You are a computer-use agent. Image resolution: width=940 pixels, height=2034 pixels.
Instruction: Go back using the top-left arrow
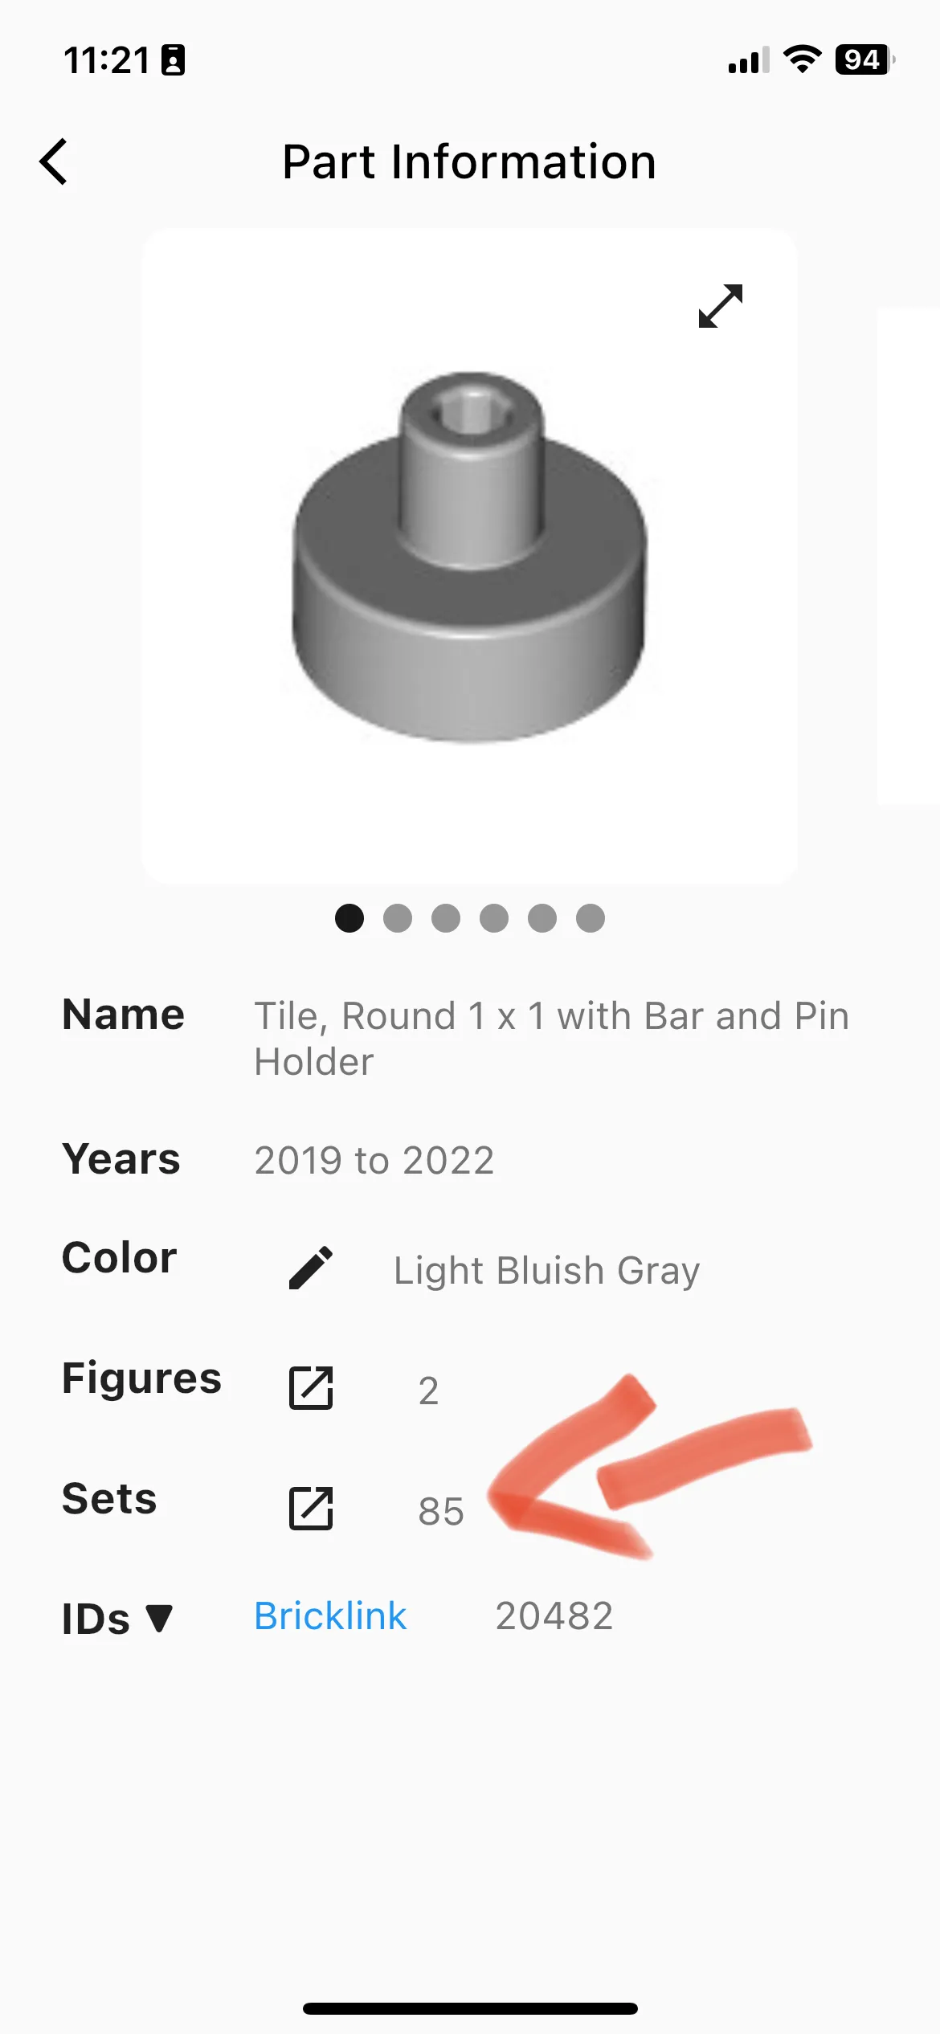pos(54,161)
